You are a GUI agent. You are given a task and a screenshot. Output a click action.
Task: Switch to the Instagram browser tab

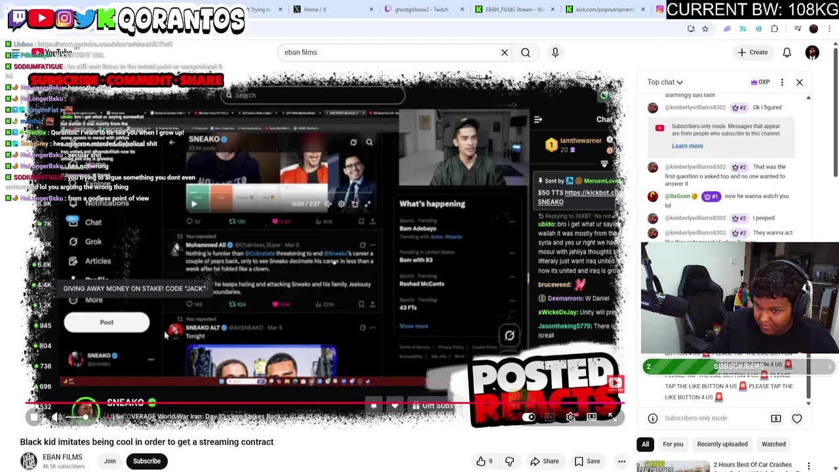[x=659, y=9]
